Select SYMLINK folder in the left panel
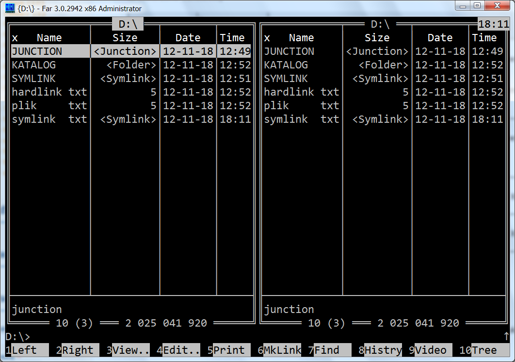Screen dimensions: 515x362 (34, 79)
